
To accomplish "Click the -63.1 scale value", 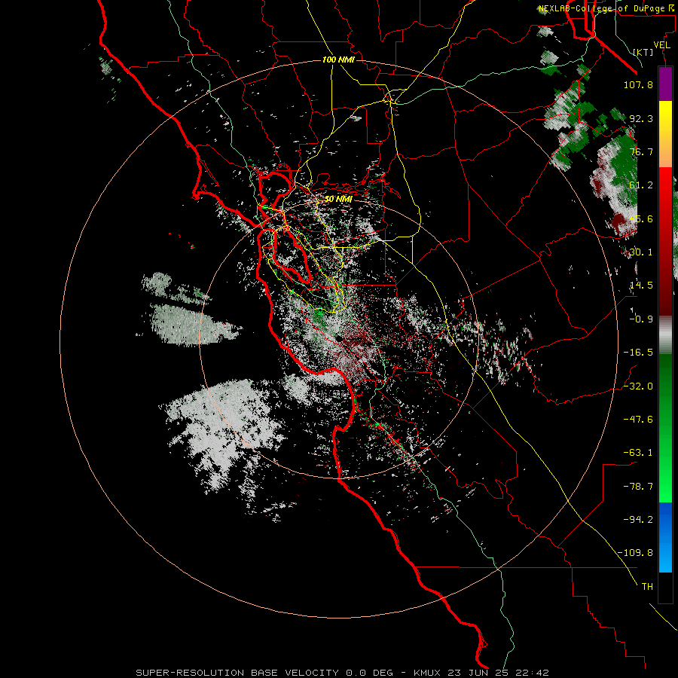I will point(638,453).
